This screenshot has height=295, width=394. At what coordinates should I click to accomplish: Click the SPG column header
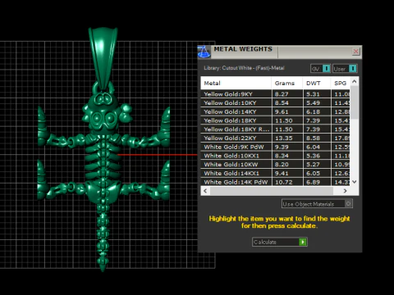click(341, 83)
